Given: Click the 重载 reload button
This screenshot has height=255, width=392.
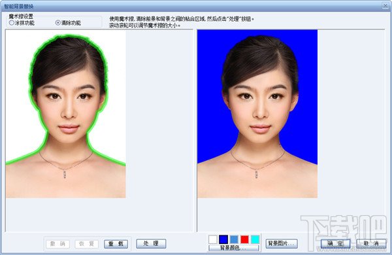Looking at the screenshot, I should tap(116, 244).
